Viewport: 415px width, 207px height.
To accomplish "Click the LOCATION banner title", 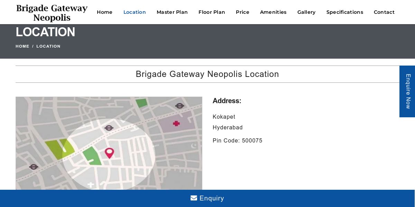I will (x=45, y=32).
